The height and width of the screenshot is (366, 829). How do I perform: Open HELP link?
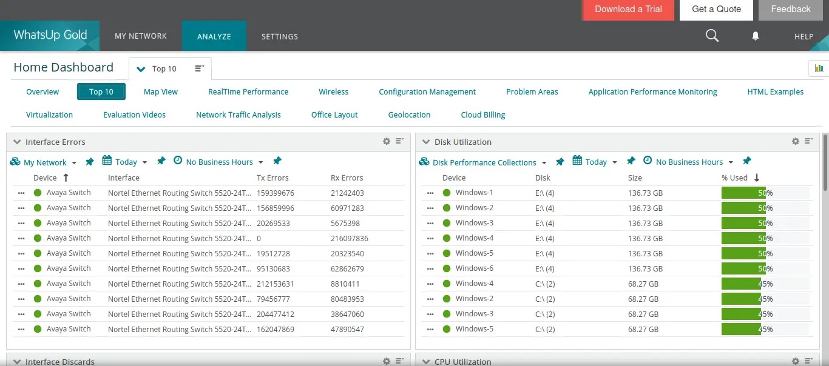[x=804, y=37]
